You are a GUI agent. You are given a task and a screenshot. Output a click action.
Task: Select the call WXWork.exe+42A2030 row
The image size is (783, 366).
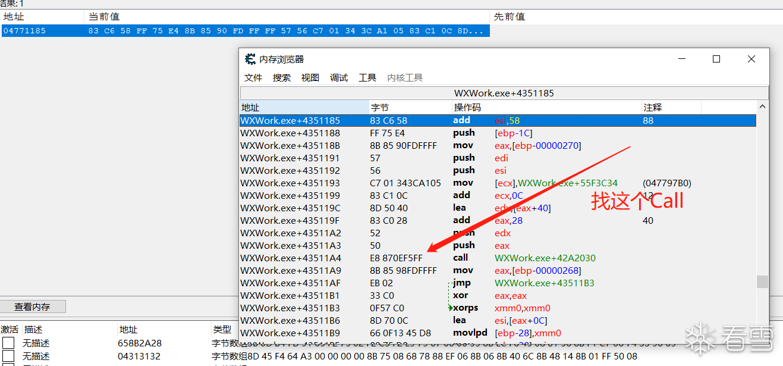[498, 258]
